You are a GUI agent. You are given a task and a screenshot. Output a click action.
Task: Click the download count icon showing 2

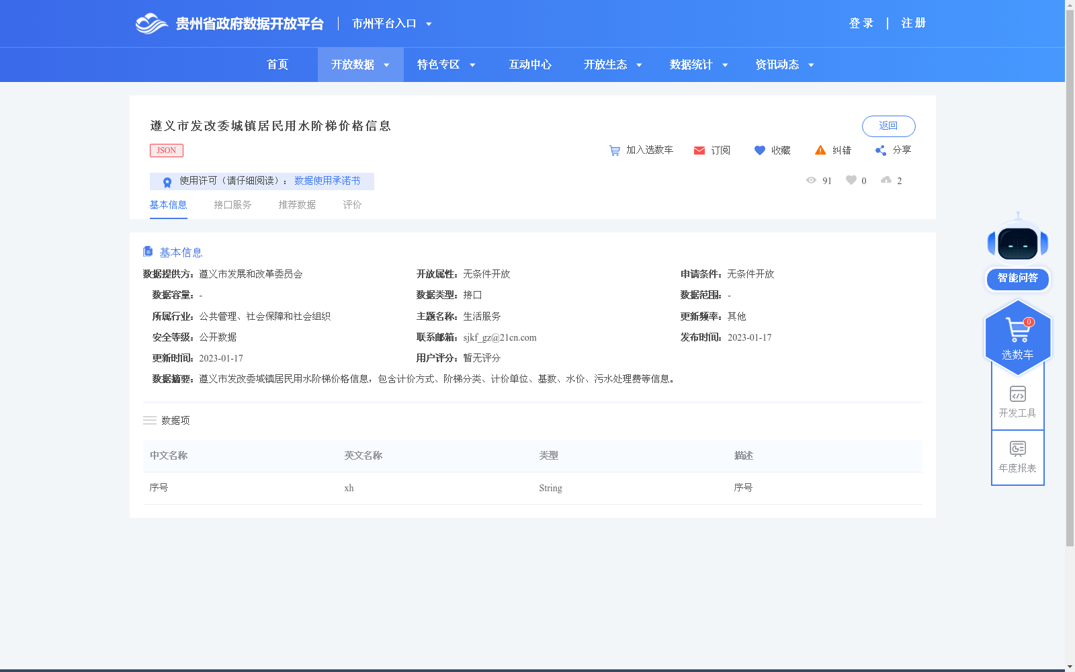888,180
